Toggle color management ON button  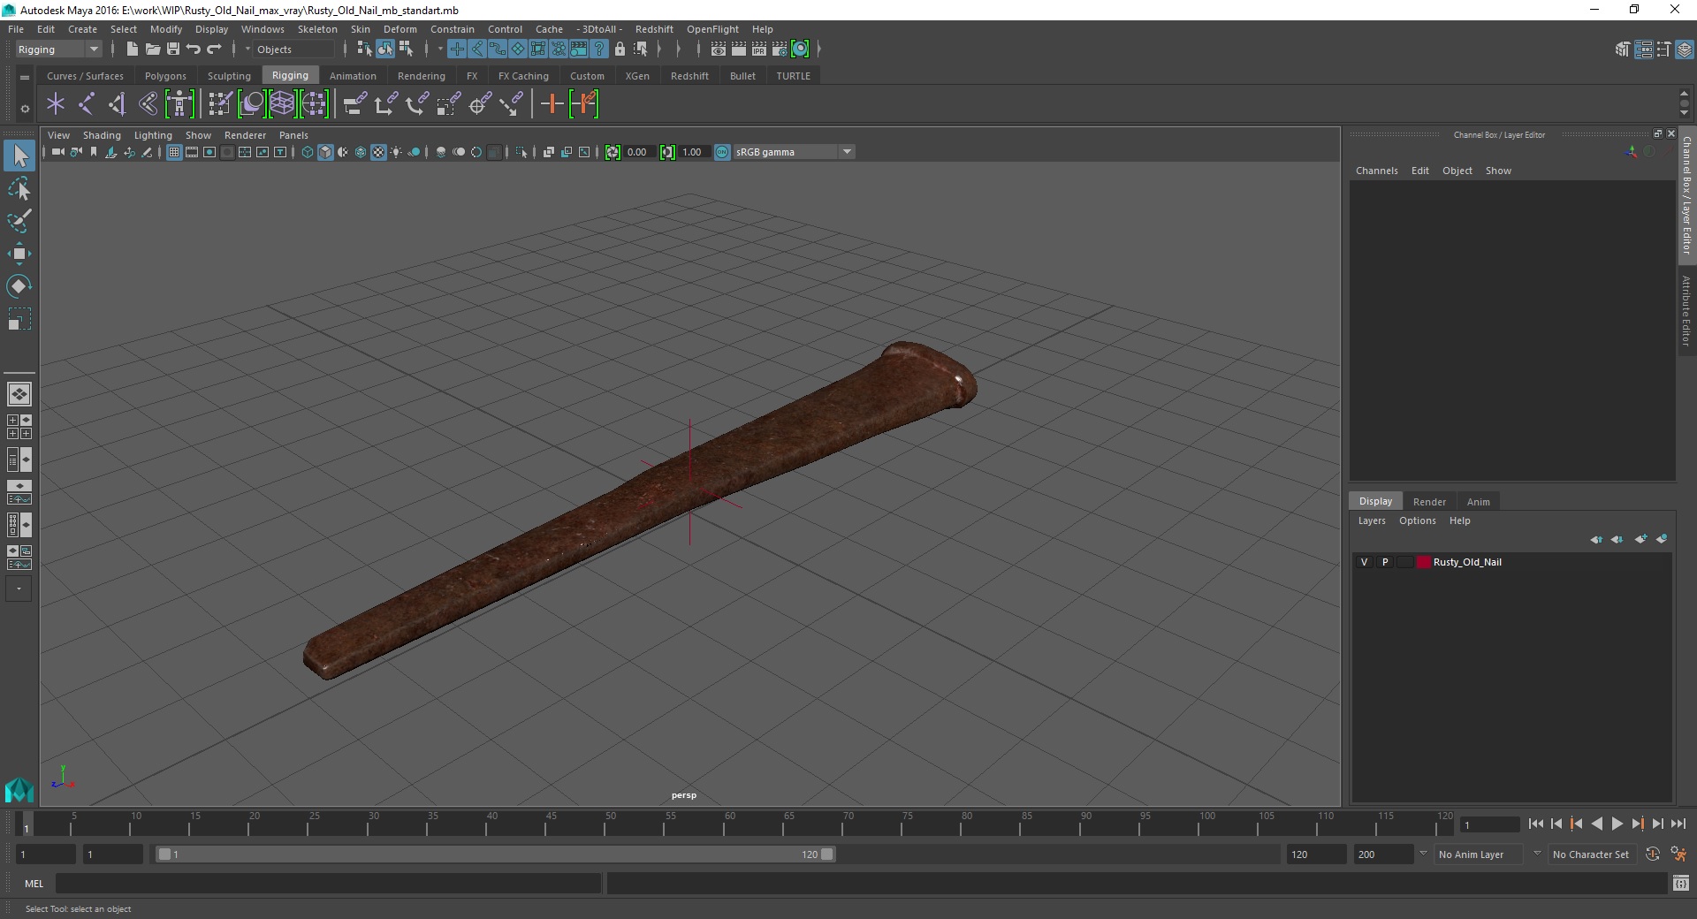click(x=722, y=152)
